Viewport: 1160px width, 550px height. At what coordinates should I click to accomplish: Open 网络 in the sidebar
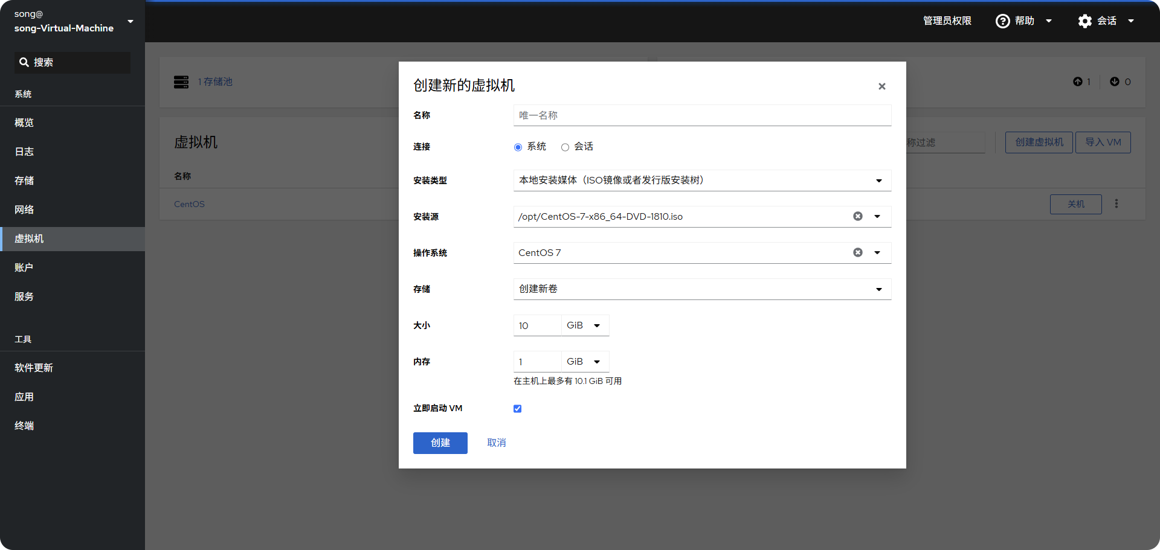72,209
